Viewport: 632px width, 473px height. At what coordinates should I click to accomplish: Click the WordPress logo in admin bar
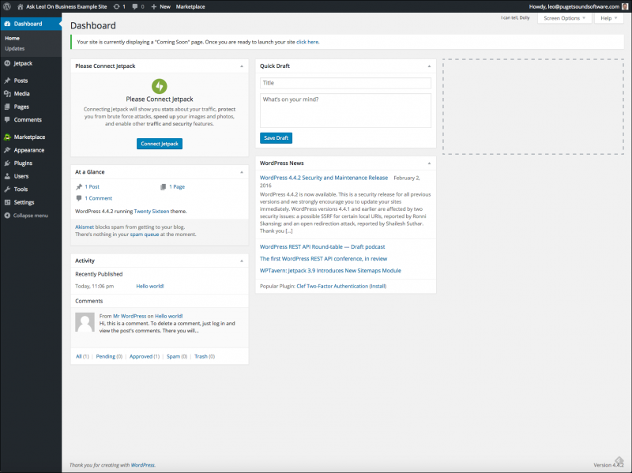click(x=7, y=6)
